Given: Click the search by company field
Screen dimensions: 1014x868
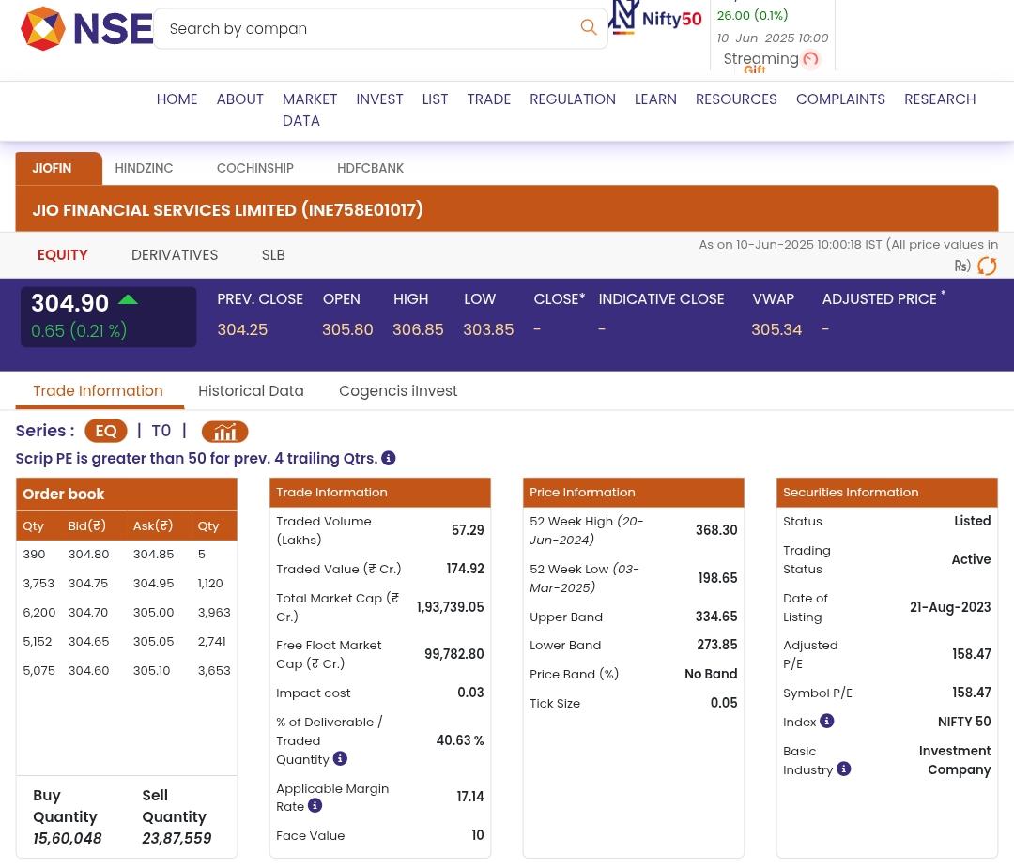Looking at the screenshot, I should (380, 28).
